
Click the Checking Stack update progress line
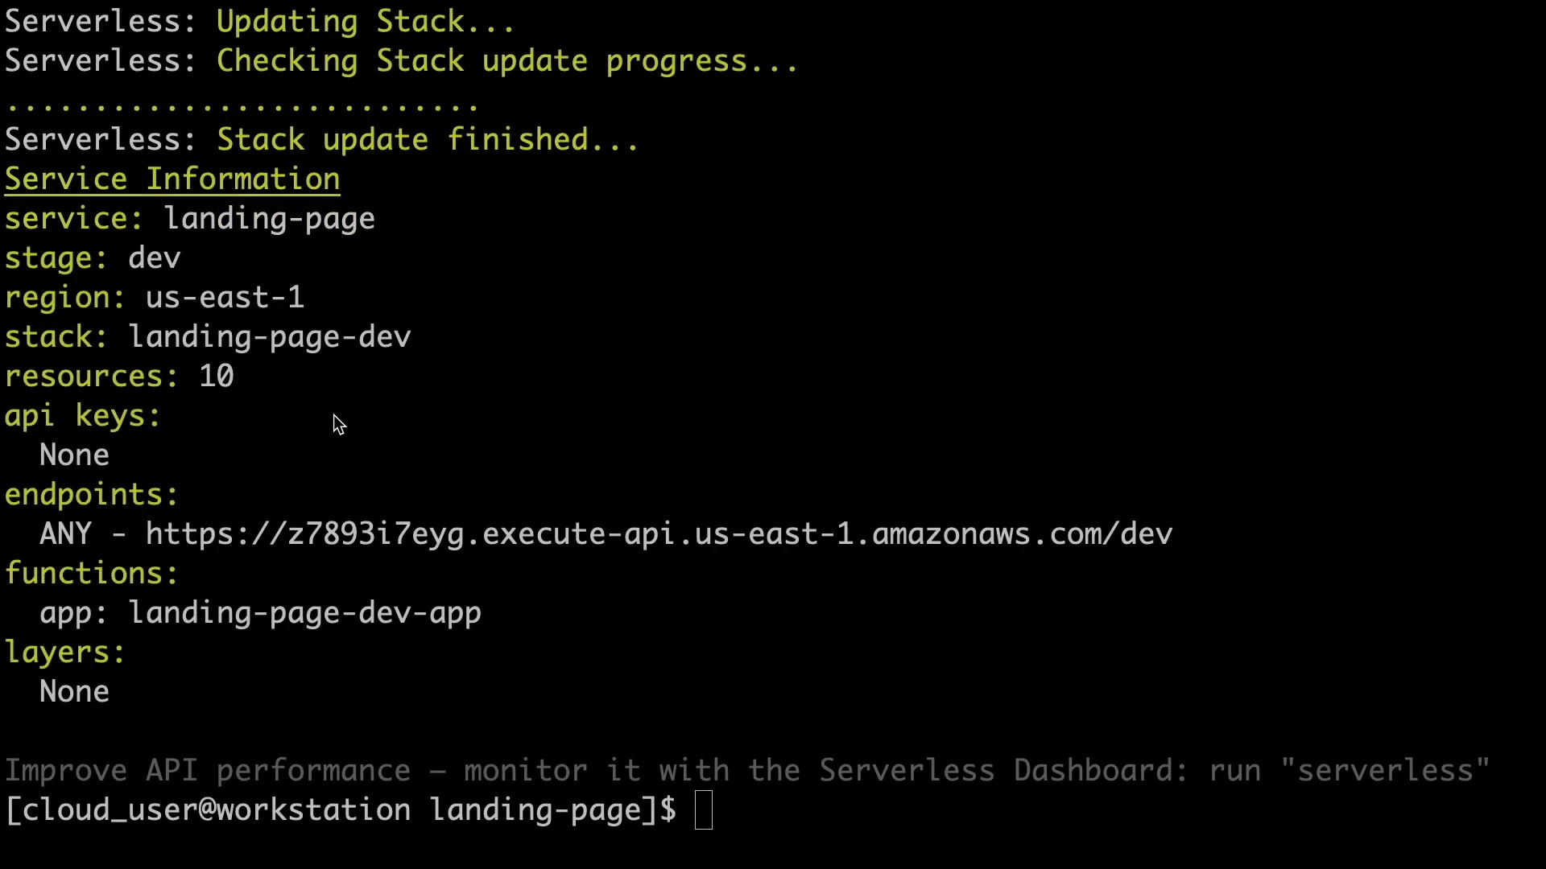pyautogui.click(x=507, y=61)
